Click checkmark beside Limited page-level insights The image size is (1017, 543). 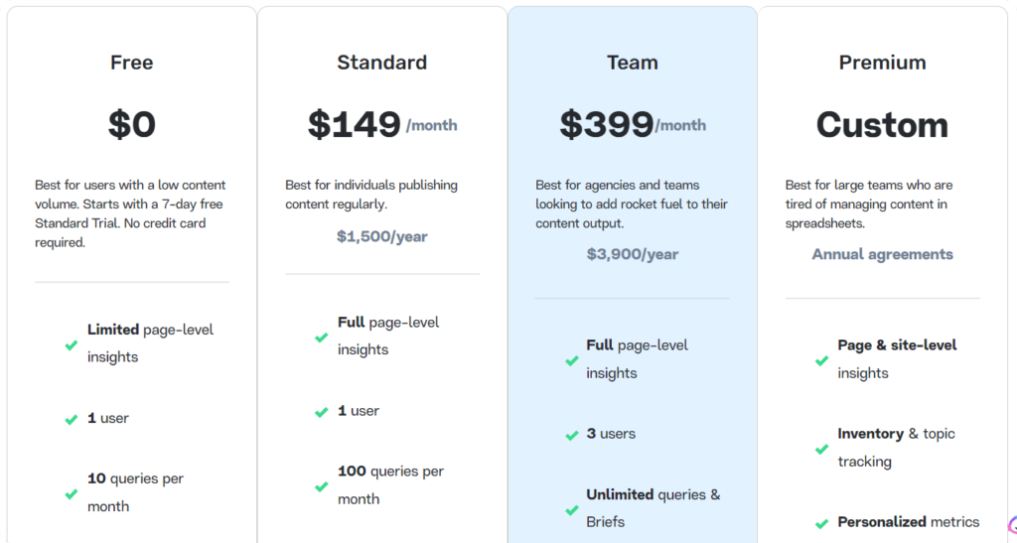click(72, 345)
